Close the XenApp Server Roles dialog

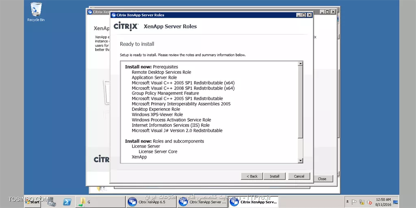coord(309,15)
